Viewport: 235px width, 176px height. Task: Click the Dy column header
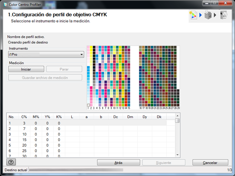(x=145, y=117)
